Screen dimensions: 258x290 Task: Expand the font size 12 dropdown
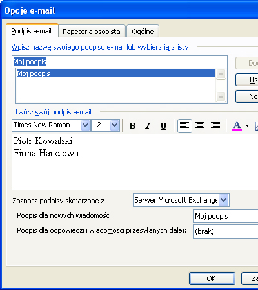(115, 125)
